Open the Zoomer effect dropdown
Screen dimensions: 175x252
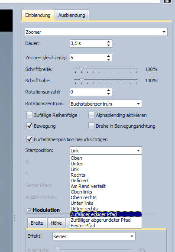pos(164,32)
